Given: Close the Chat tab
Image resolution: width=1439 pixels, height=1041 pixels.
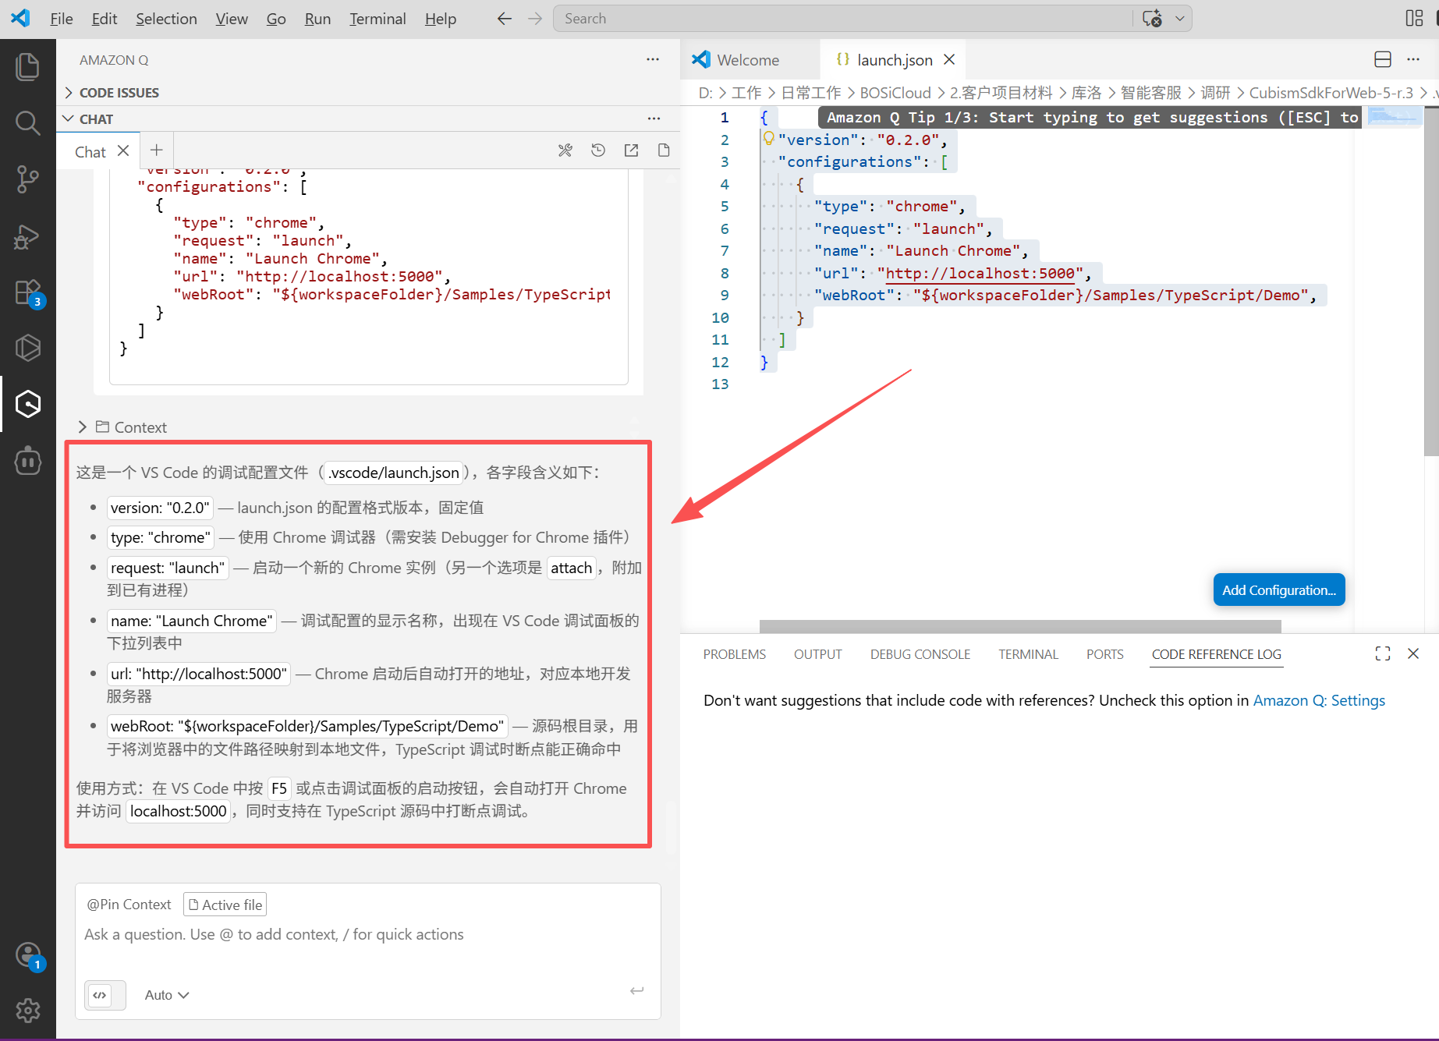Looking at the screenshot, I should pos(123,150).
